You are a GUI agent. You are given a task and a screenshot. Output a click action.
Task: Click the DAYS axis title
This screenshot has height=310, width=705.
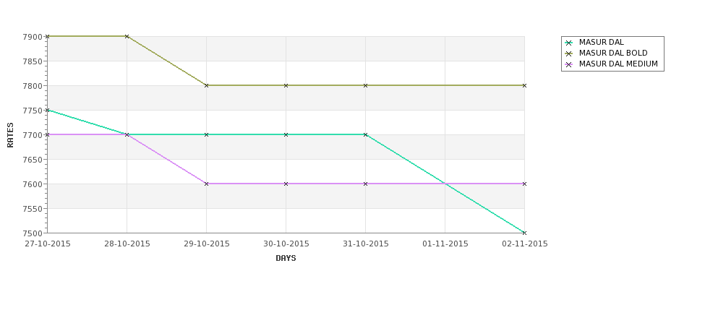[x=286, y=258]
